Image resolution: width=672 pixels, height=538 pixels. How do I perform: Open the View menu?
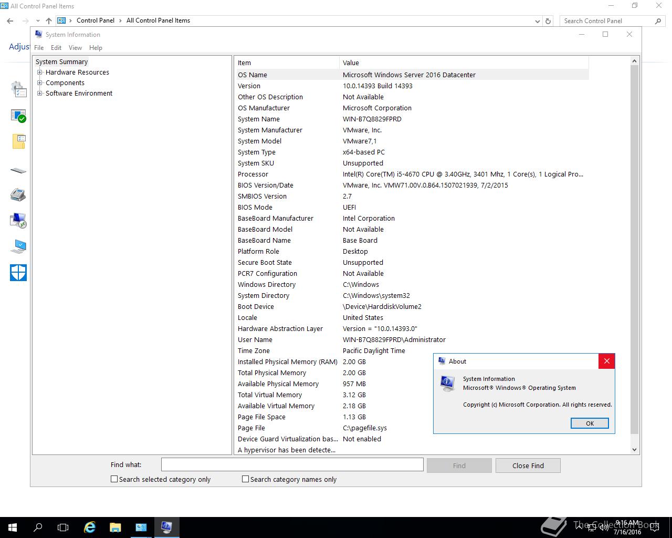[75, 47]
